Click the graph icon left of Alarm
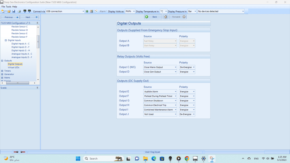The height and width of the screenshot is (163, 290). [96, 11]
